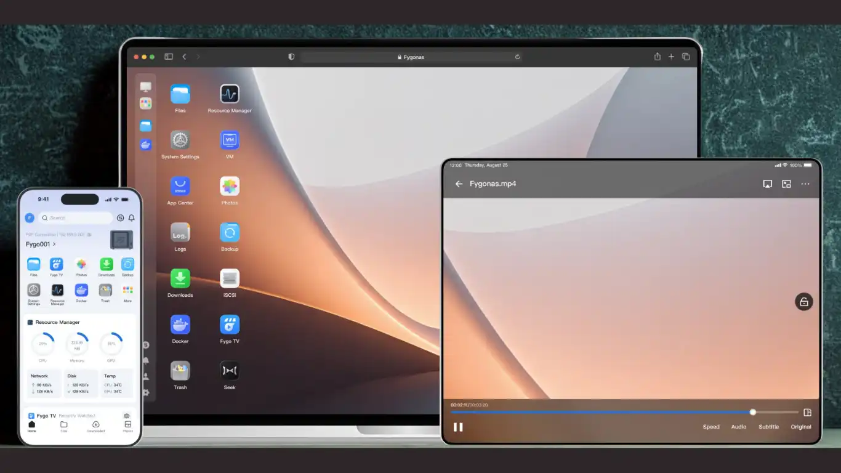The height and width of the screenshot is (473, 841).
Task: Open Docker on the laptop desktop
Action: (180, 325)
